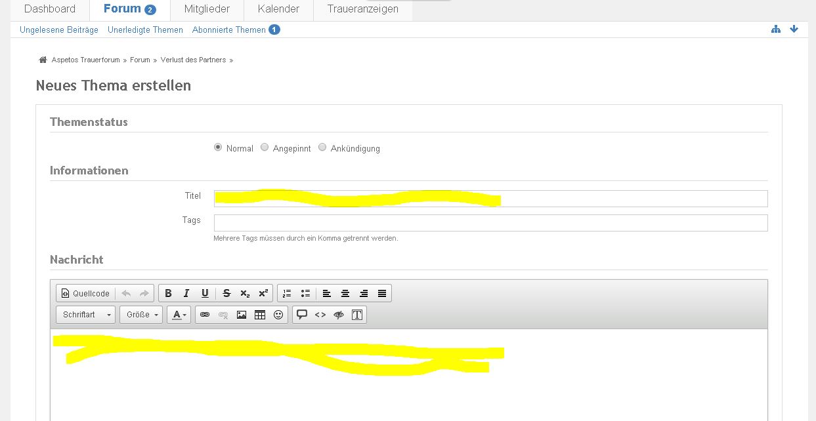Apply italic formatting to text
The height and width of the screenshot is (421, 816).
[186, 293]
